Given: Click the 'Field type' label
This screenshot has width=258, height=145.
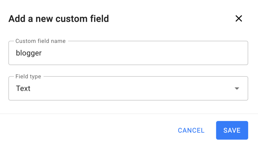Looking at the screenshot, I should pyautogui.click(x=28, y=77).
